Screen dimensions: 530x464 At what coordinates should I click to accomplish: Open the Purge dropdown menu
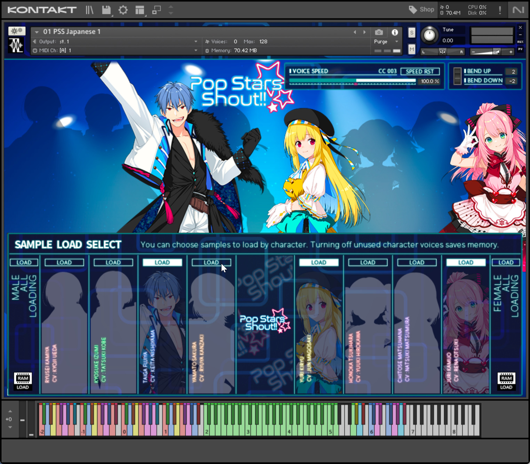(386, 41)
